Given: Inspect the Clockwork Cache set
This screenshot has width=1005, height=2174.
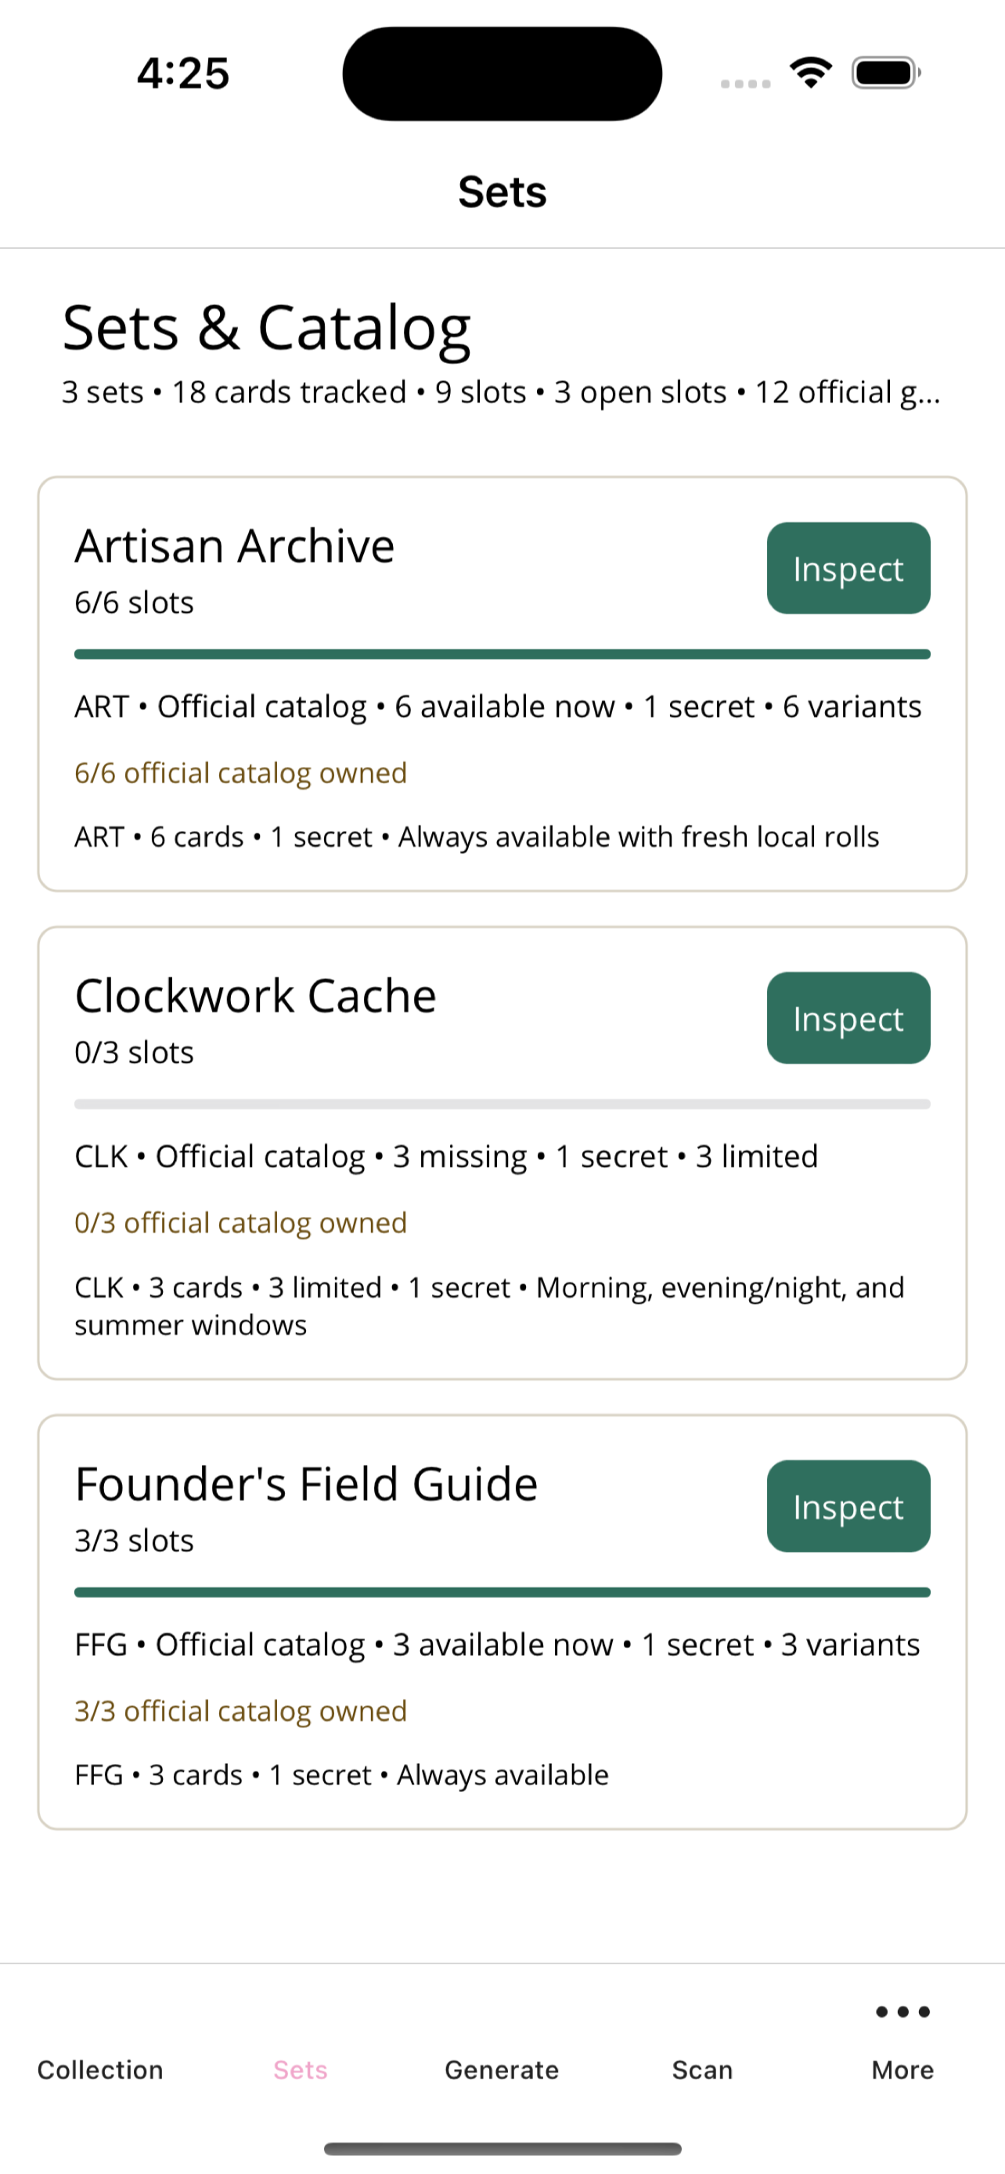Looking at the screenshot, I should tap(848, 1018).
